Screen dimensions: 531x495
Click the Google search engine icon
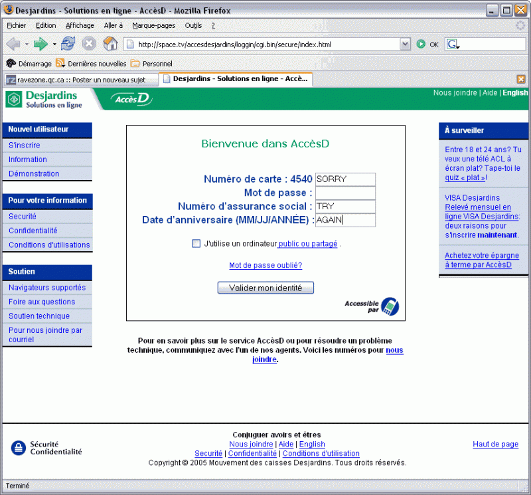[452, 44]
